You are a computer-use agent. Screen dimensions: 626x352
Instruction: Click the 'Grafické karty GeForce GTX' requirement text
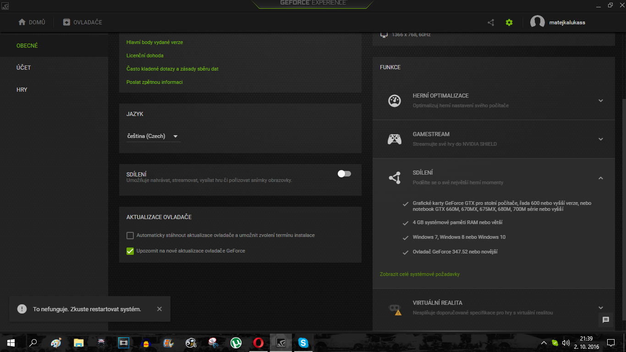click(x=502, y=206)
